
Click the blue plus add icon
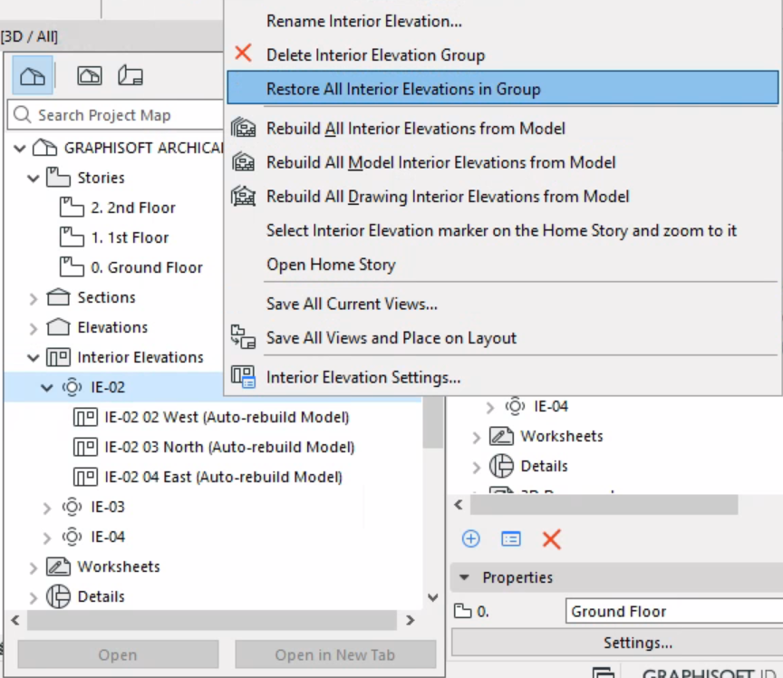[470, 539]
